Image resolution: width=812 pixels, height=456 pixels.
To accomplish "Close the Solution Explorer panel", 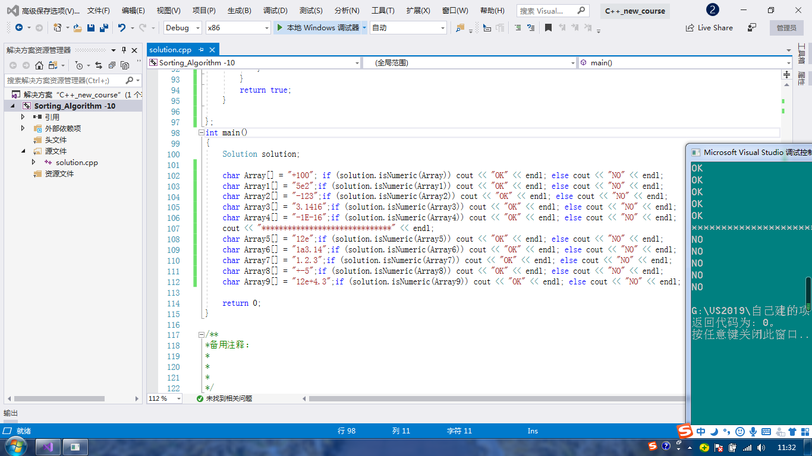I will 134,50.
